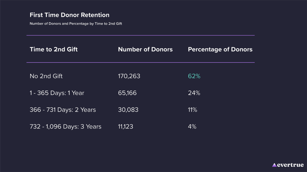Click the 30,083 donor count value
The height and width of the screenshot is (172, 307).
[128, 110]
